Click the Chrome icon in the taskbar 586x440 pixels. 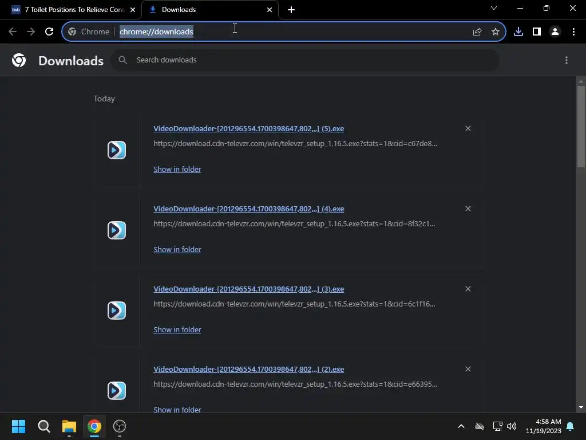coord(94,426)
